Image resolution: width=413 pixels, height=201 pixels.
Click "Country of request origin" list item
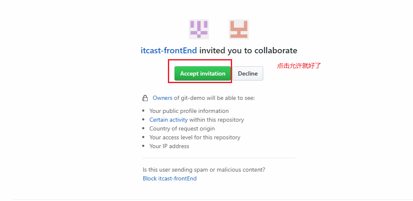pyautogui.click(x=182, y=128)
